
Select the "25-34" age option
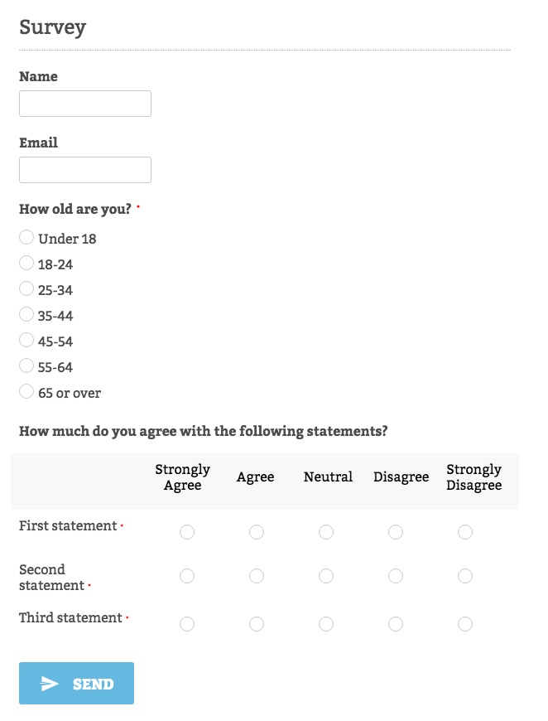coord(26,289)
